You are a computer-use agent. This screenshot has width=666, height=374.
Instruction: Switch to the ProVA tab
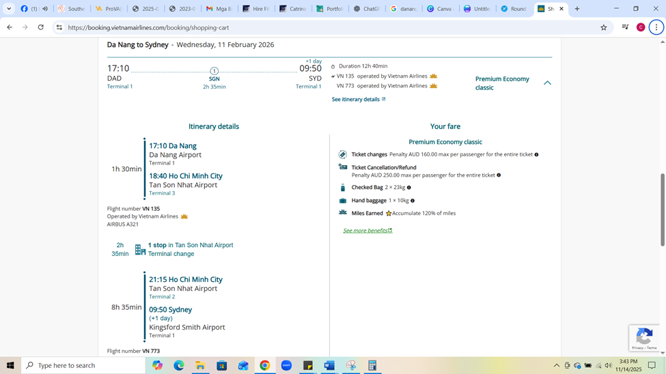click(109, 8)
